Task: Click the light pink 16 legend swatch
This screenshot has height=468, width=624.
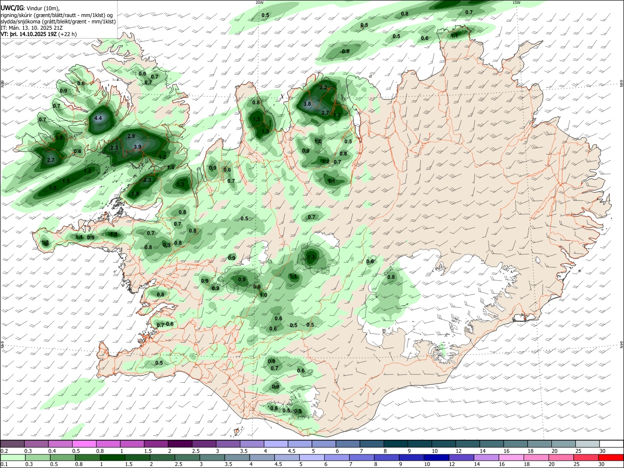Action: [511, 458]
